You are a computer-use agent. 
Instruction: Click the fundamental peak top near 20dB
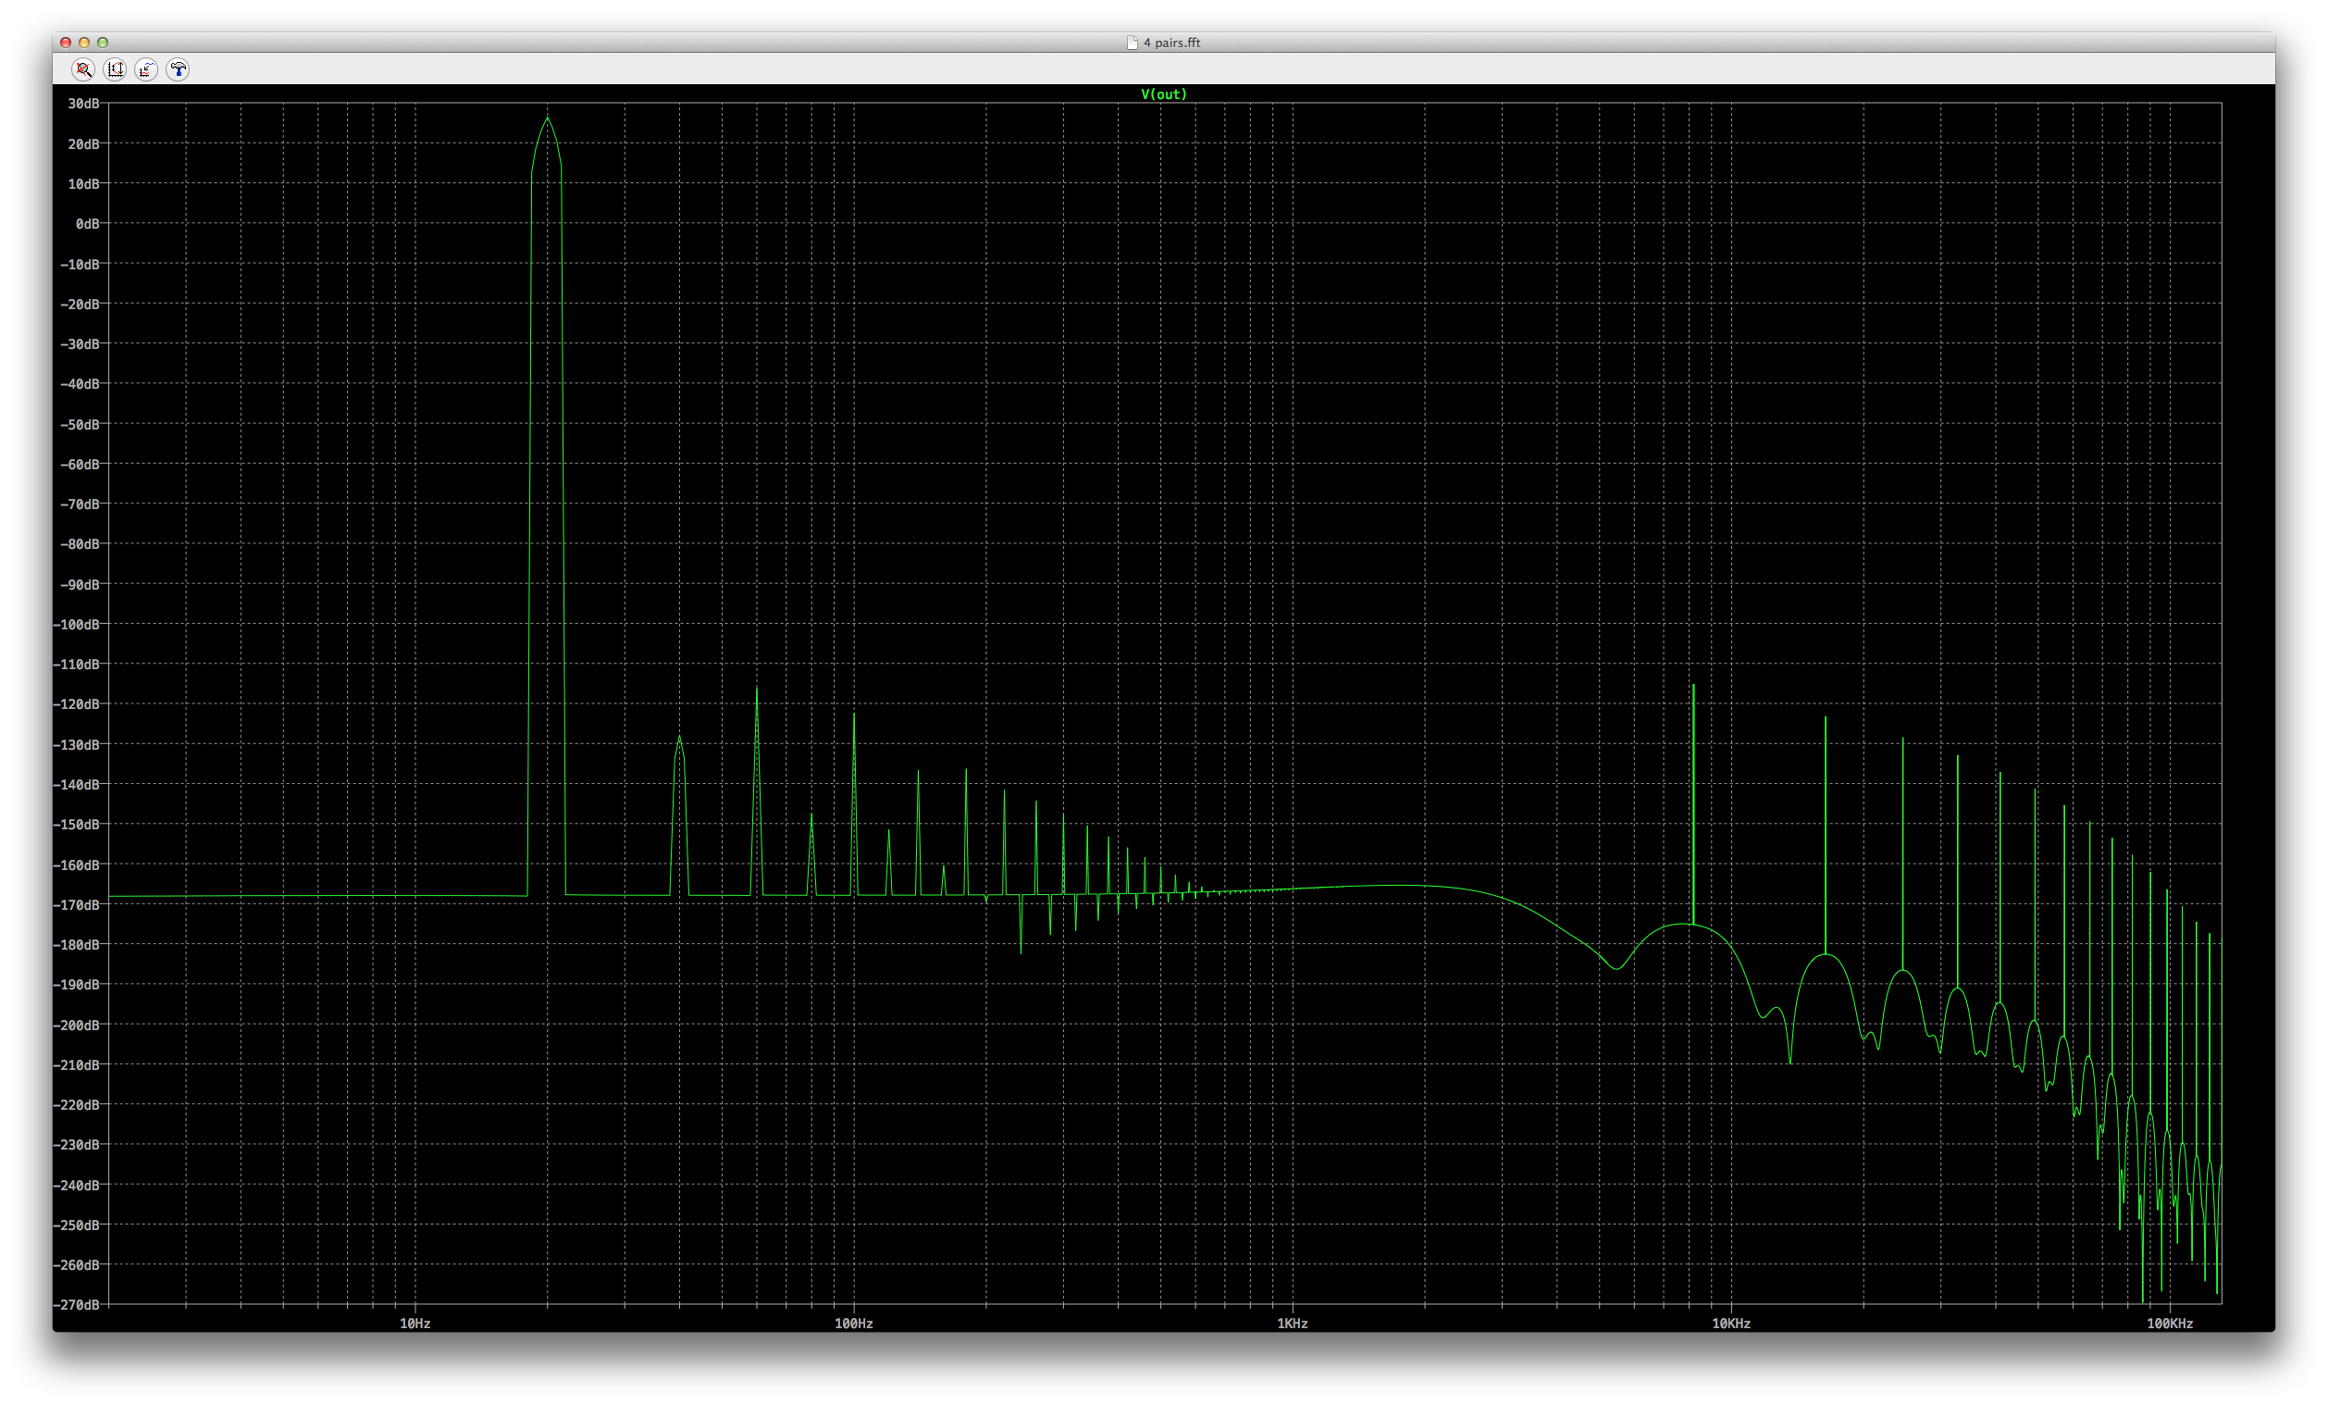click(547, 119)
